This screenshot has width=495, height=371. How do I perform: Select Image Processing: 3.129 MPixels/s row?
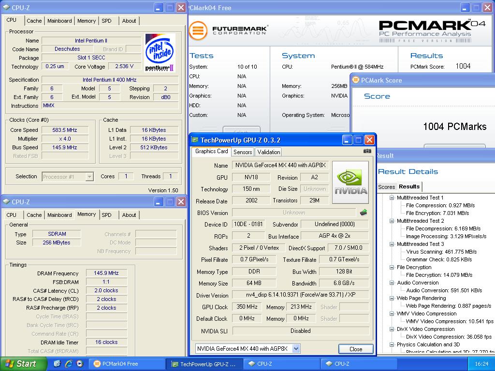446,236
